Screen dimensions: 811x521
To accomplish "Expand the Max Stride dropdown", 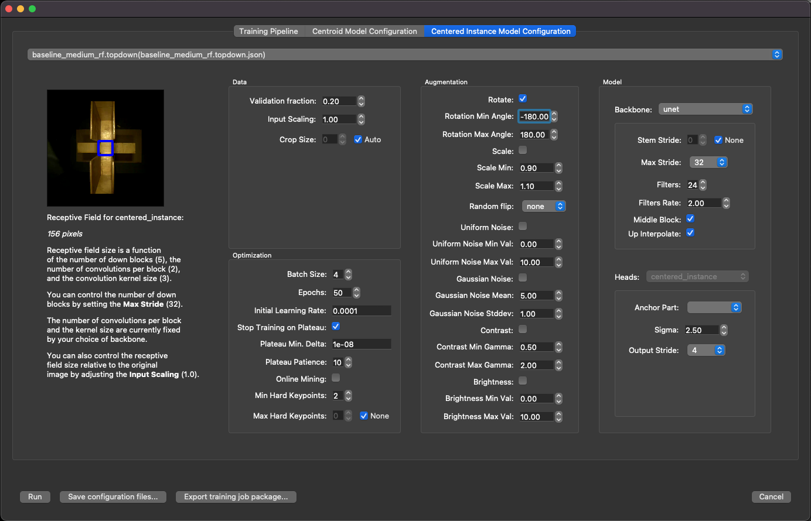I will 708,163.
